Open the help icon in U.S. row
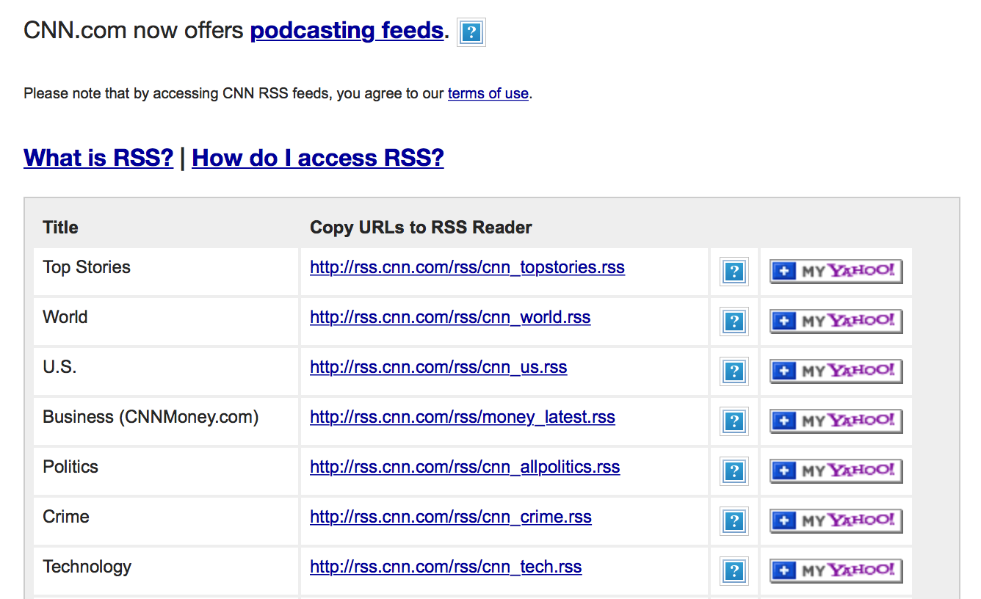The height and width of the screenshot is (599, 981). (x=734, y=371)
